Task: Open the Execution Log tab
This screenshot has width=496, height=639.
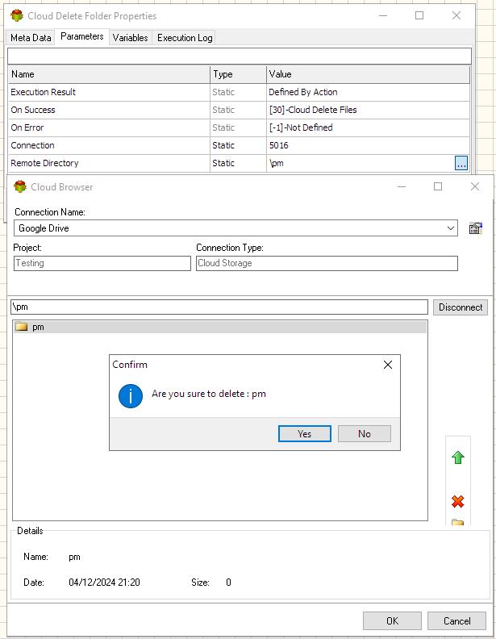Action: [x=185, y=37]
